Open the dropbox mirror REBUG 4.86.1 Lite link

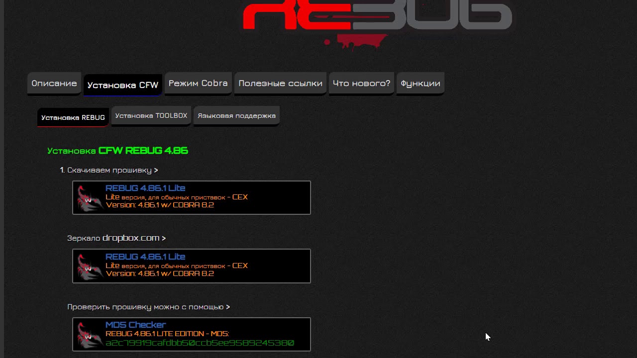coord(145,257)
